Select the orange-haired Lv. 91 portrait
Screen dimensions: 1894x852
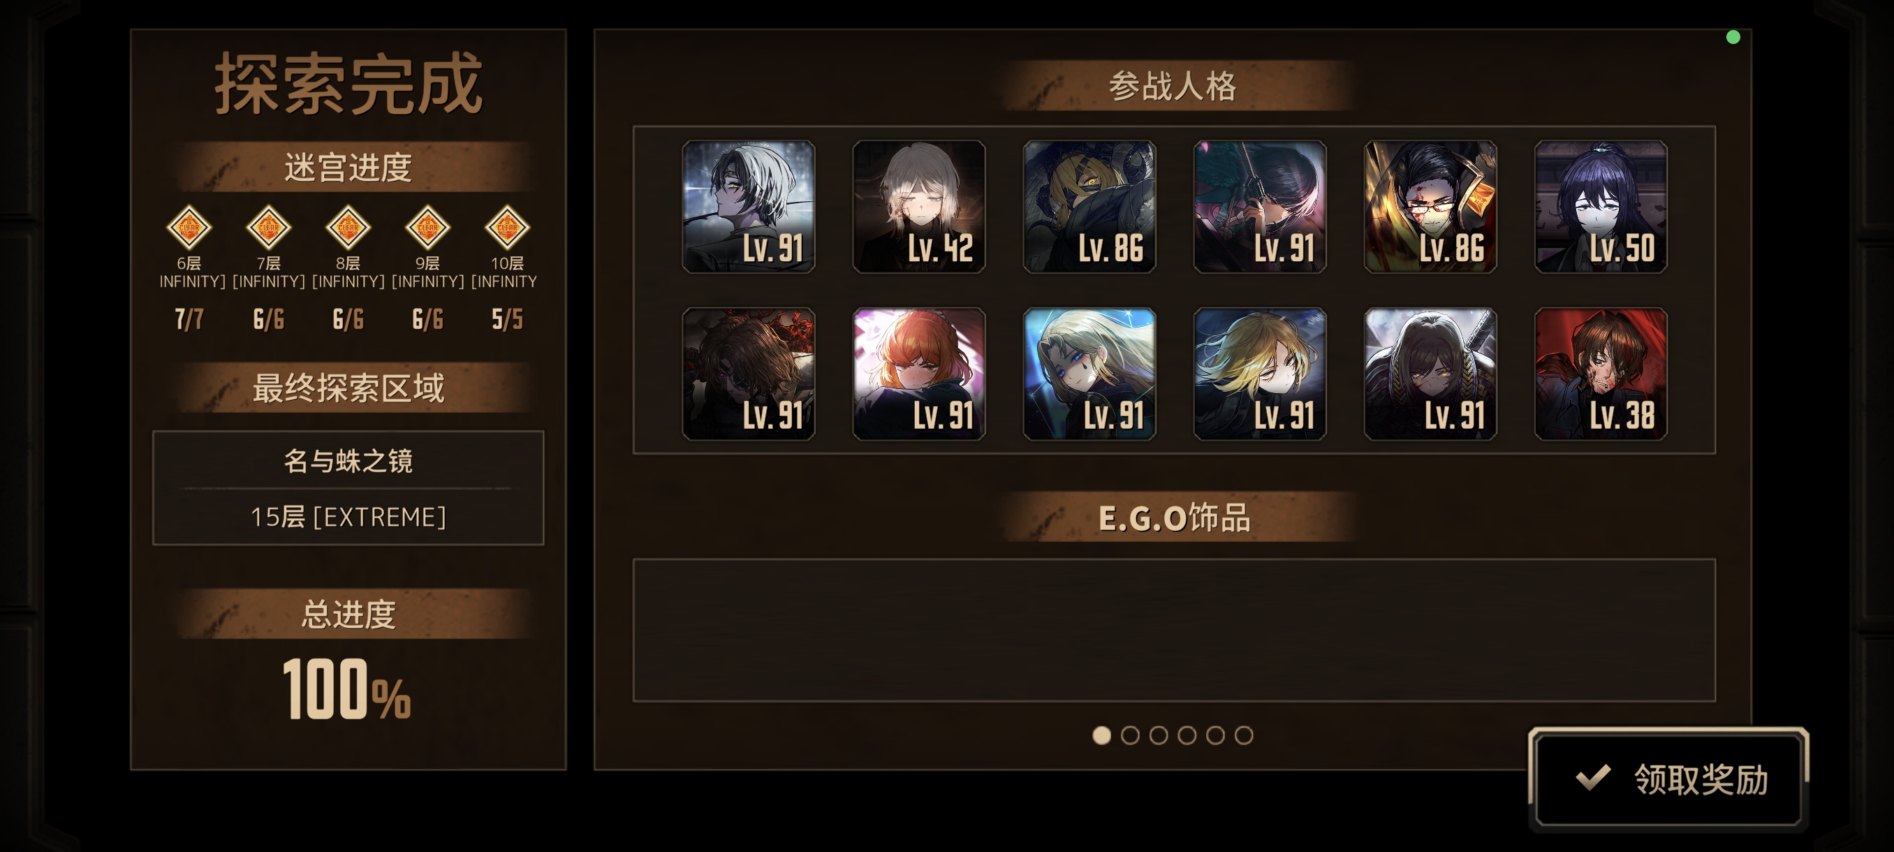click(919, 374)
